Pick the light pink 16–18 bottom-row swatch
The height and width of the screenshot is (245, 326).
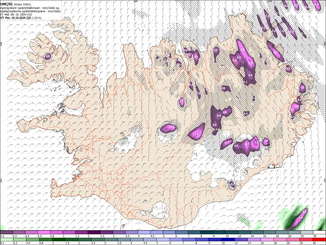click(267, 239)
